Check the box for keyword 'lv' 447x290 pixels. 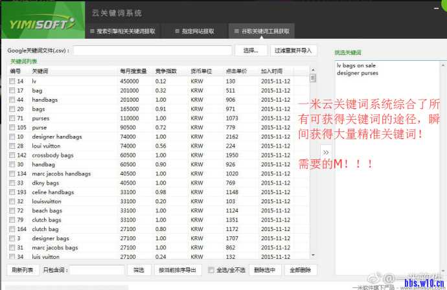pos(12,82)
